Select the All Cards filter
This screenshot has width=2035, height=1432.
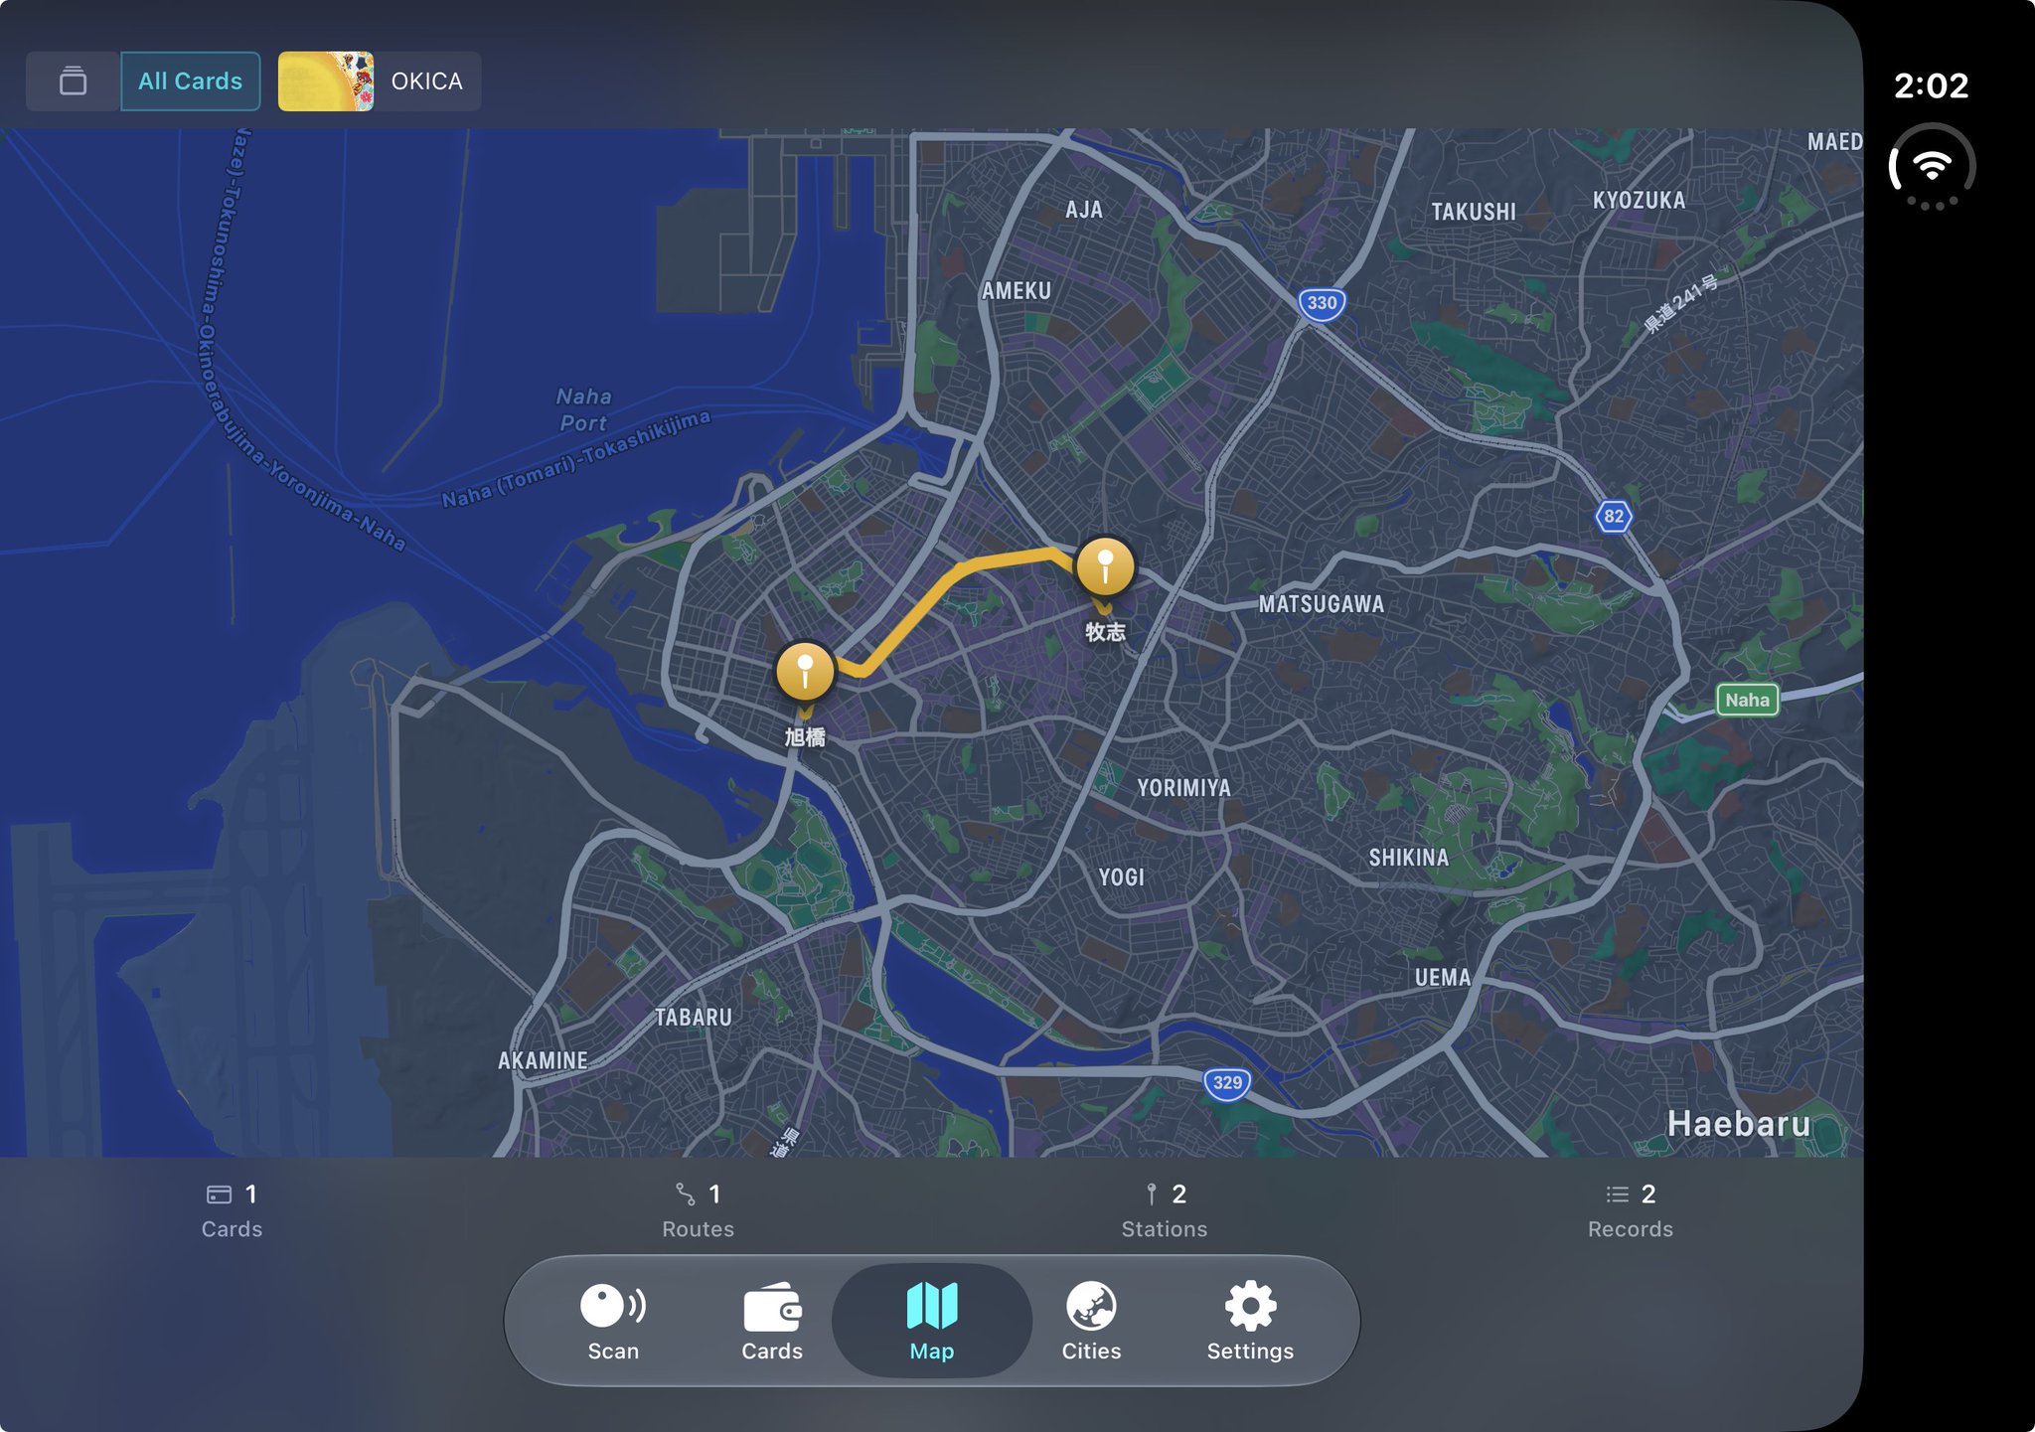tap(191, 81)
